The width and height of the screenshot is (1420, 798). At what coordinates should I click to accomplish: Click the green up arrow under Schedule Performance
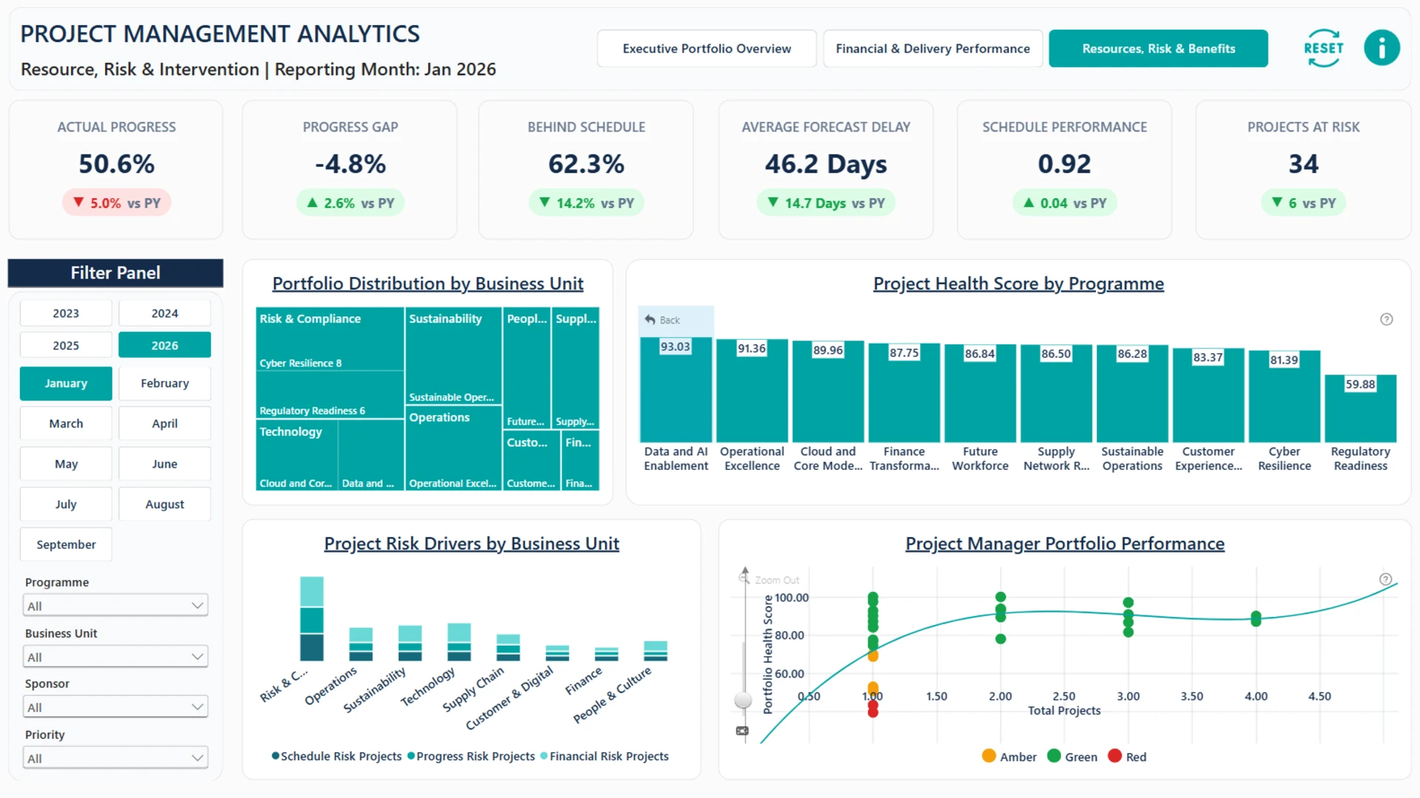point(1029,202)
